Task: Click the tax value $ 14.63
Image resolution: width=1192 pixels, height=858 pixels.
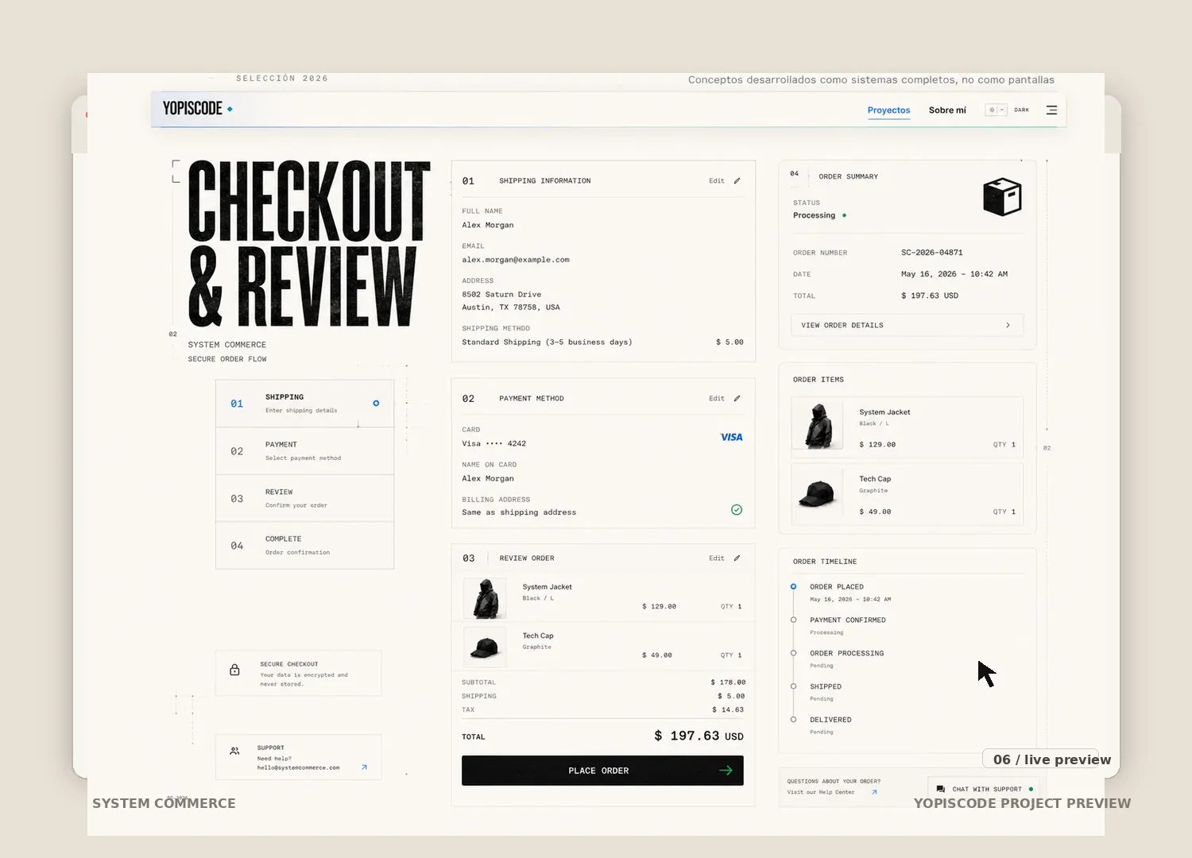Action: [x=728, y=710]
